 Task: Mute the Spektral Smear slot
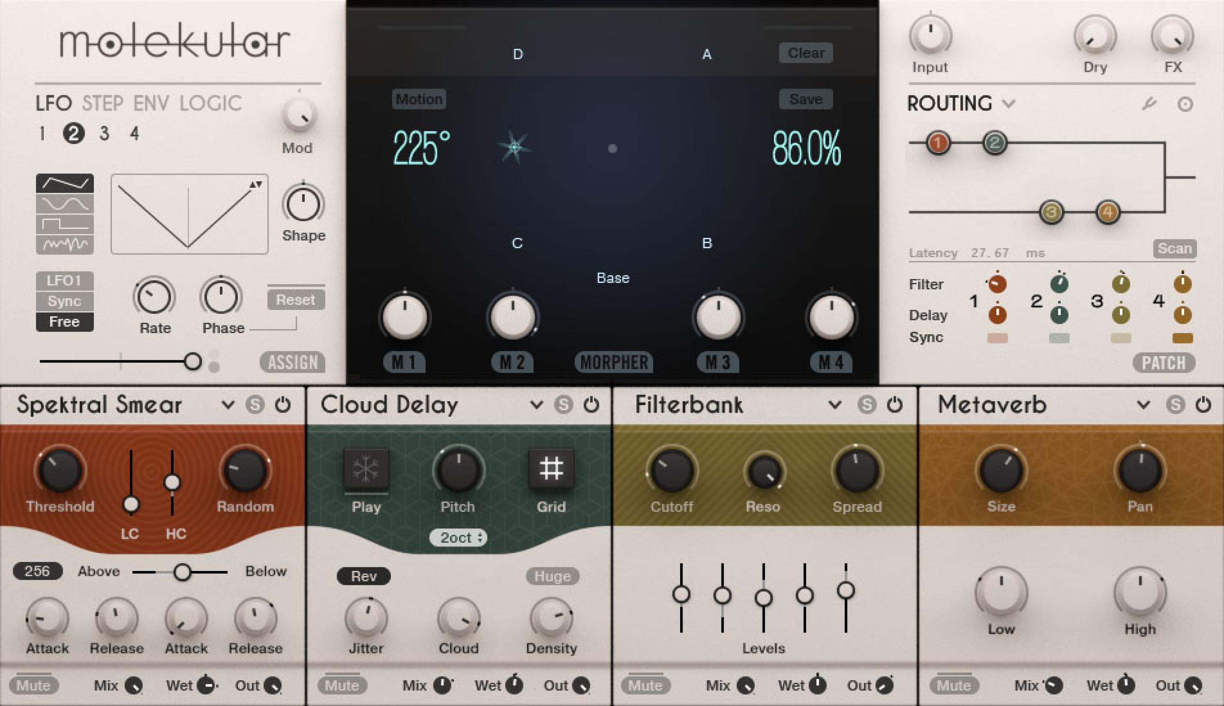[x=33, y=685]
